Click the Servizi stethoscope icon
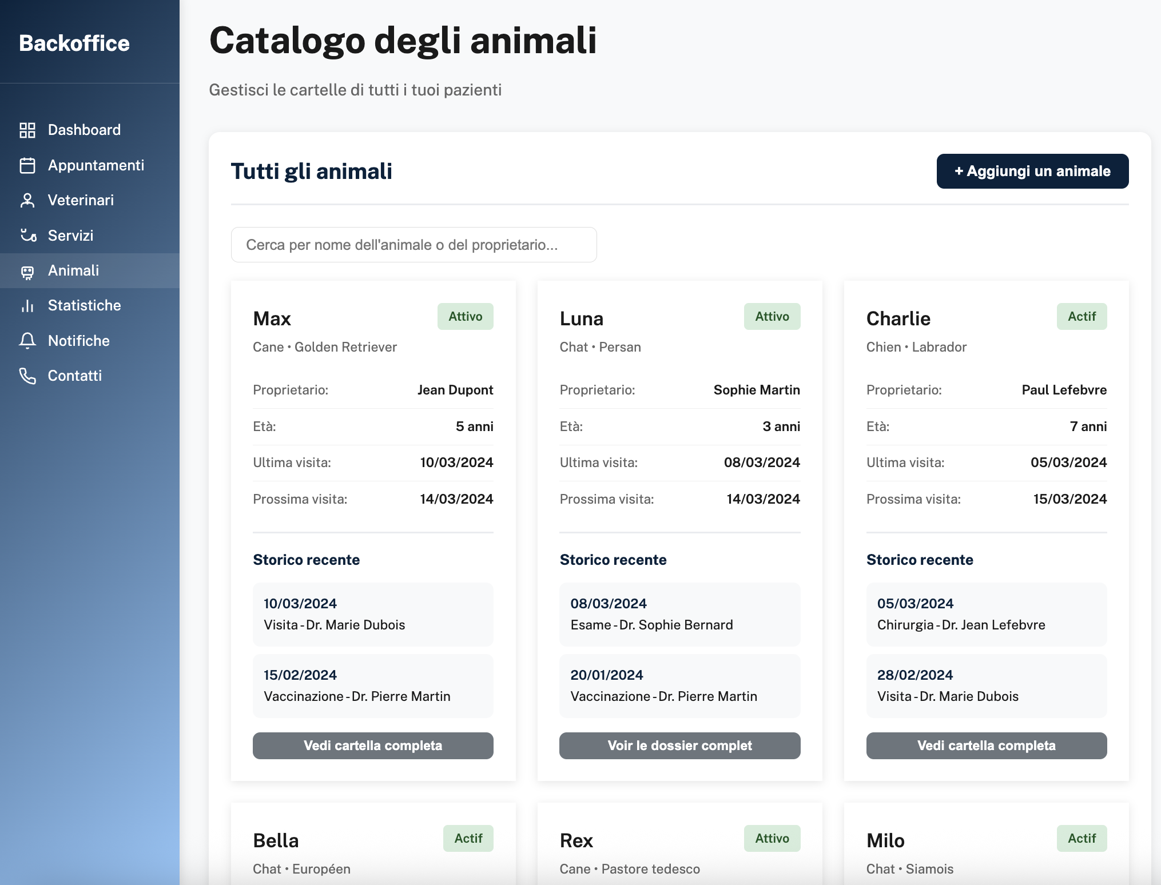Viewport: 1161px width, 885px height. [x=27, y=236]
